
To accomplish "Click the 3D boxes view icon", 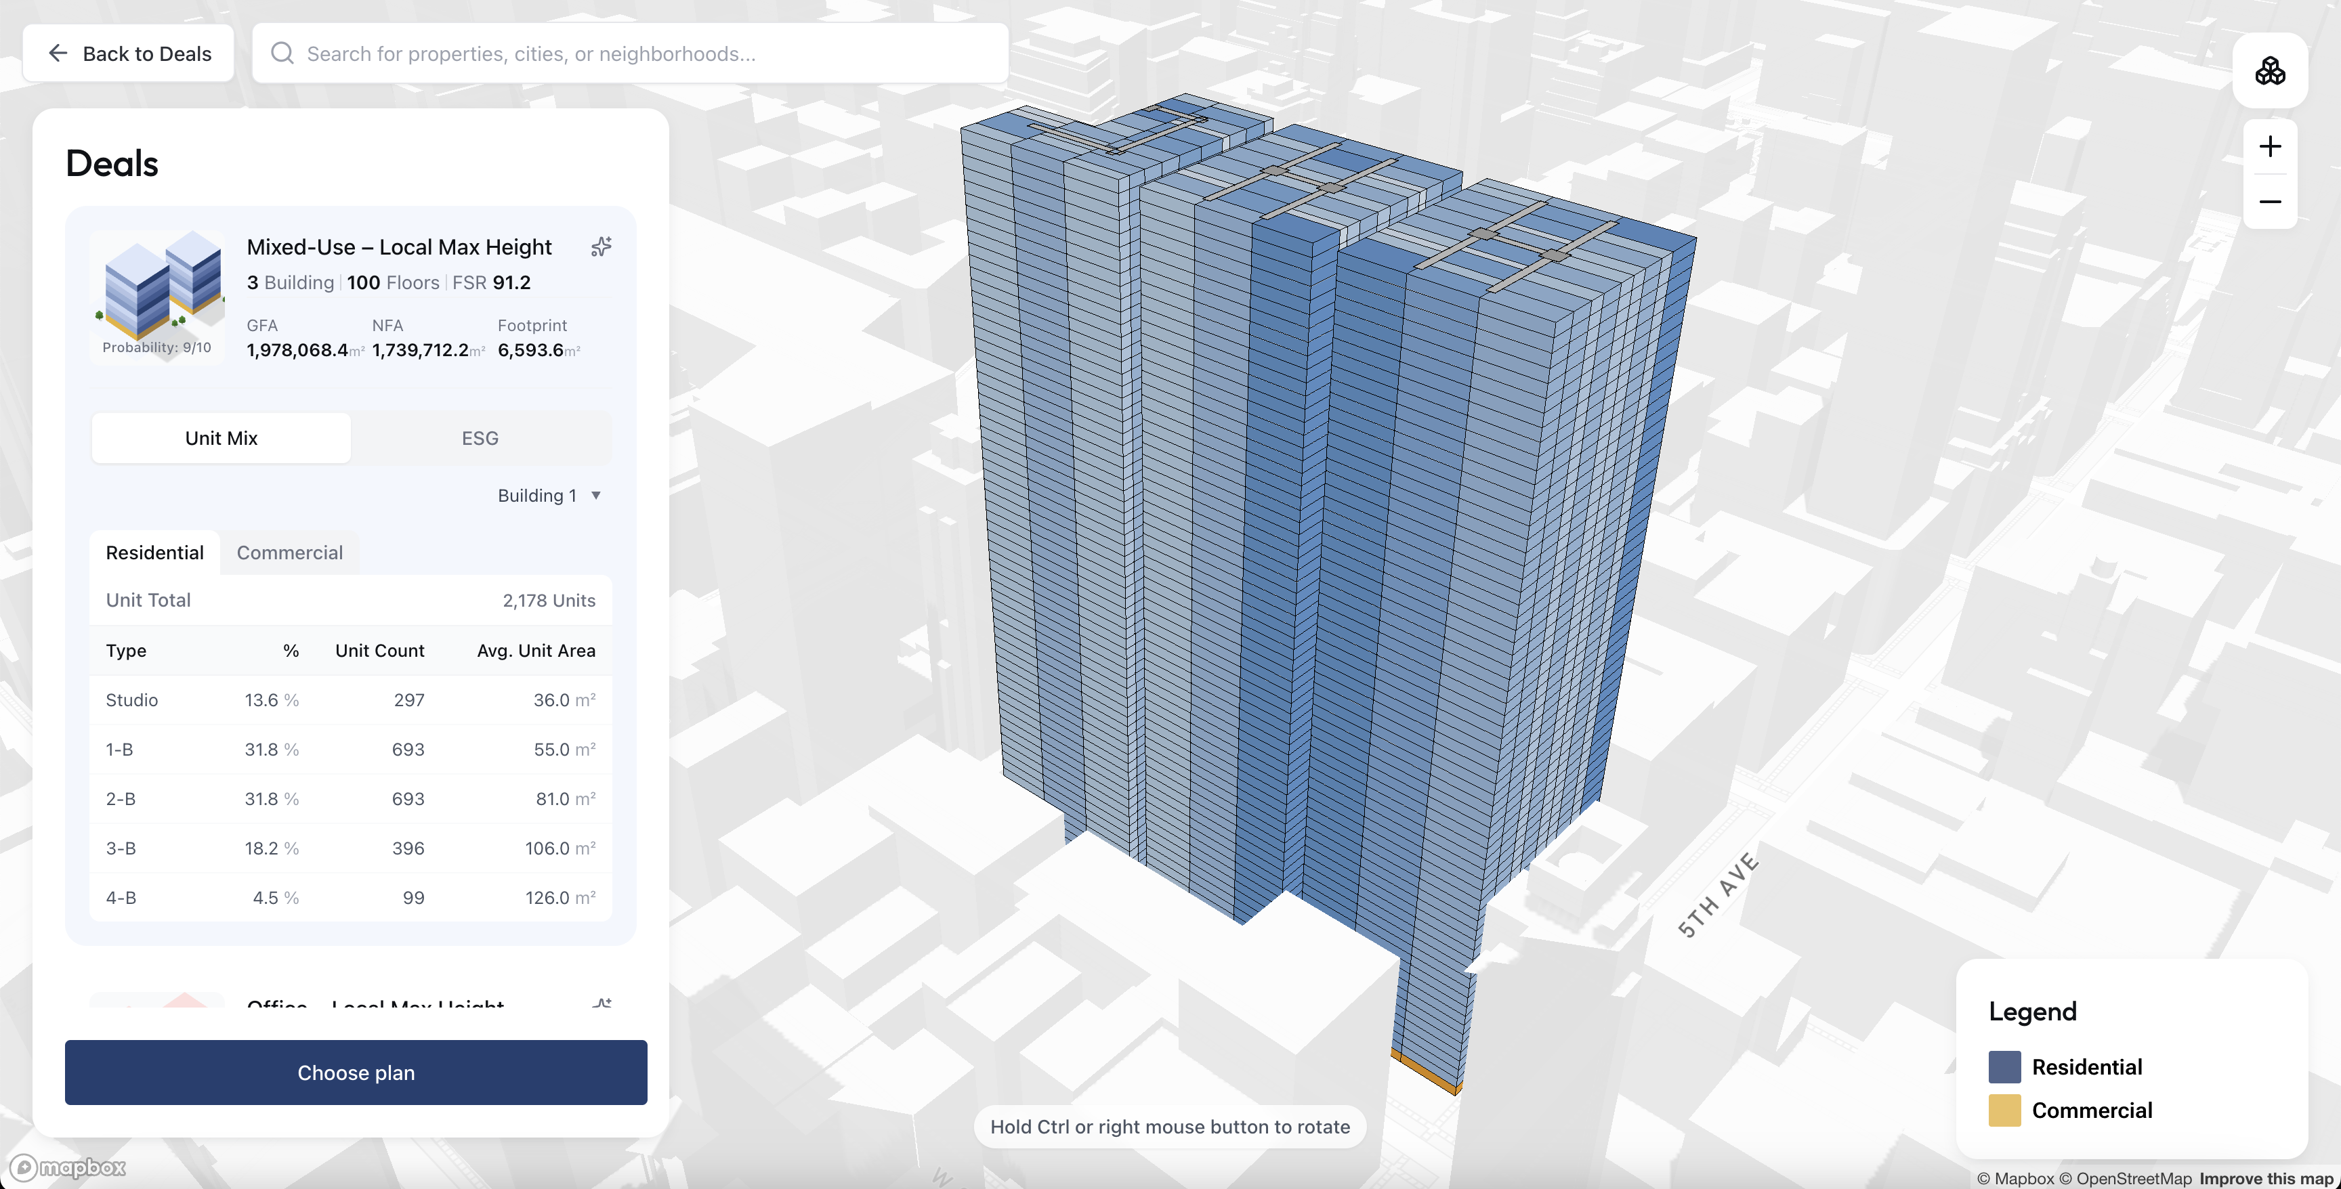I will [2269, 71].
